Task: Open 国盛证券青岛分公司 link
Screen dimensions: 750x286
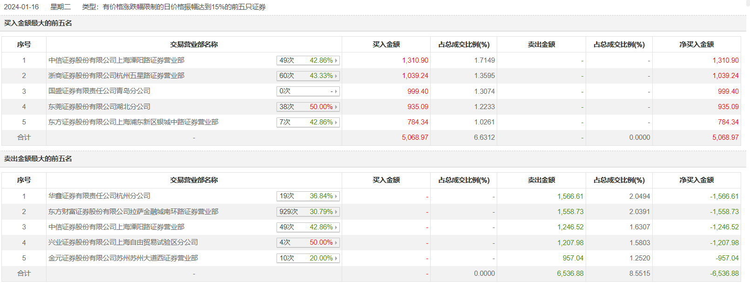Action: click(x=99, y=91)
